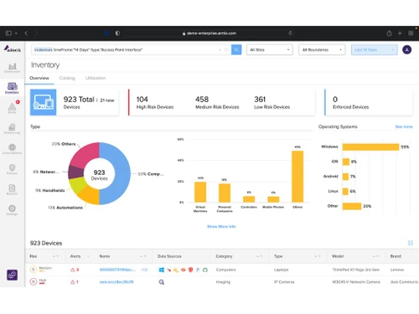419x314 pixels.
Task: Open the Last 14 Days time dropdown
Action: point(374,49)
